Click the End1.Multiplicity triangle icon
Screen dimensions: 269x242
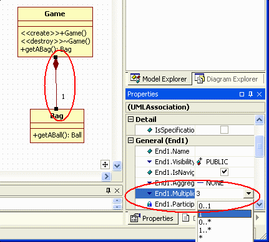tap(149, 193)
